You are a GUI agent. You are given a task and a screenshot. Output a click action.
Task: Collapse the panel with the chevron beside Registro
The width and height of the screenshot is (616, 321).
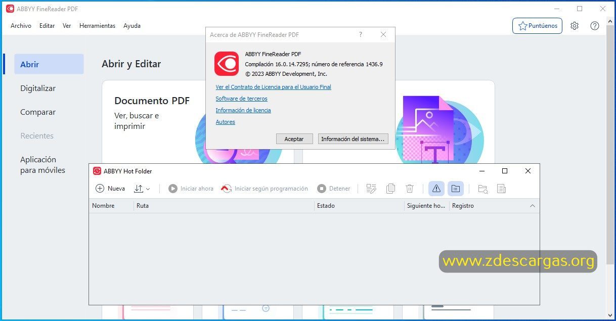coord(532,206)
